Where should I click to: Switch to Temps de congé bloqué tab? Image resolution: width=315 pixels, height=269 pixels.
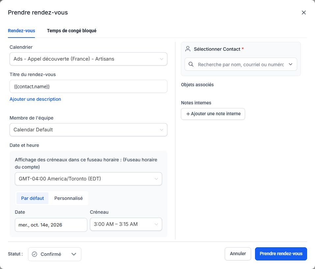tap(72, 31)
